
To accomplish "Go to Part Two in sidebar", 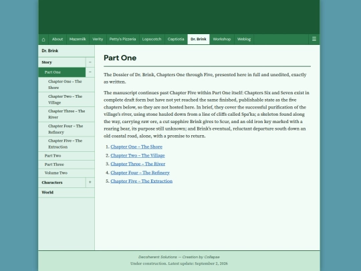I will click(66, 156).
